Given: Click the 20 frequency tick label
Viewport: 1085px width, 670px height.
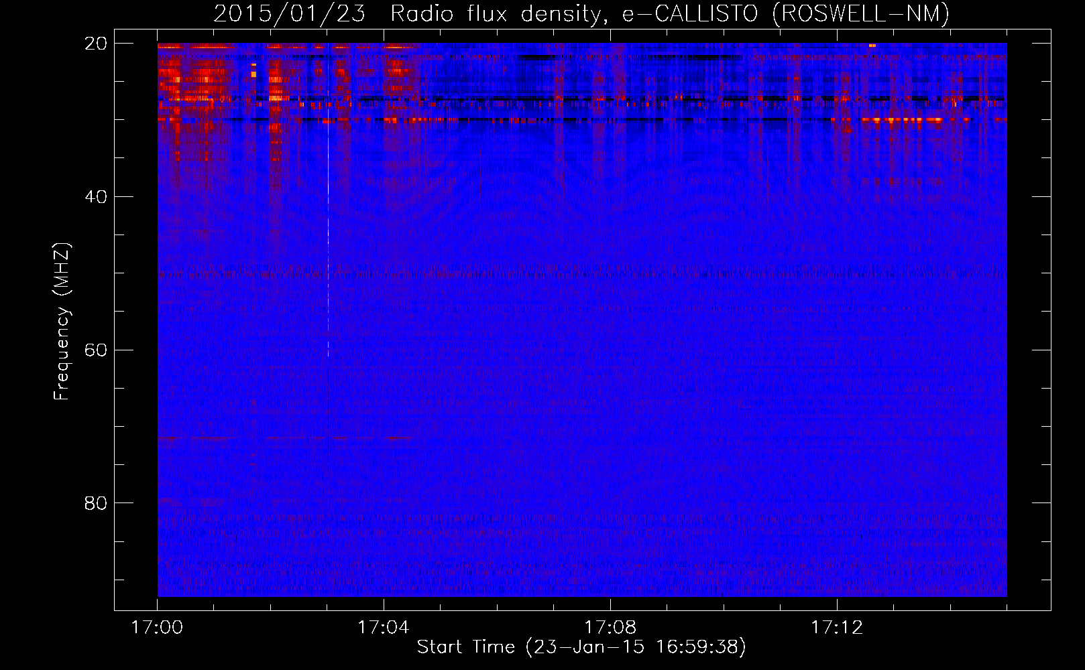Looking at the screenshot, I should [96, 44].
